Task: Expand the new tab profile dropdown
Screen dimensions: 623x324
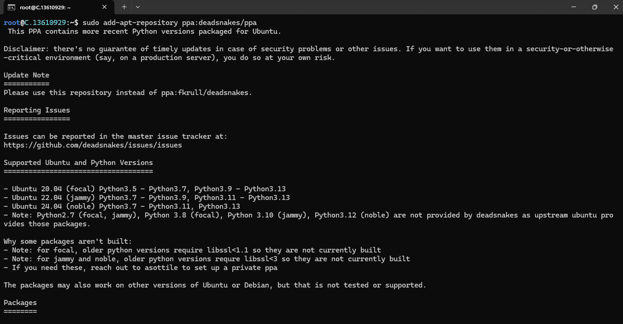Action: (x=137, y=7)
